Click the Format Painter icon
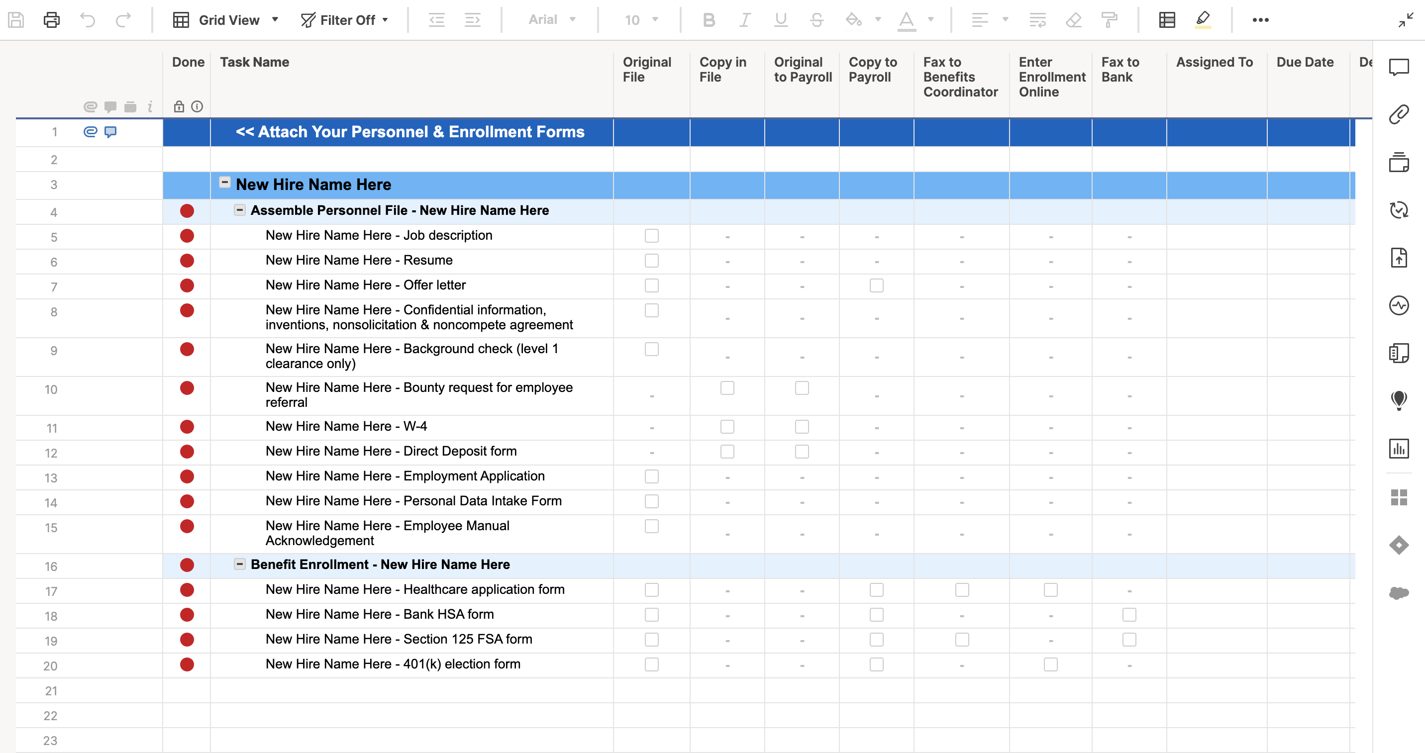This screenshot has height=753, width=1425. 1109,20
